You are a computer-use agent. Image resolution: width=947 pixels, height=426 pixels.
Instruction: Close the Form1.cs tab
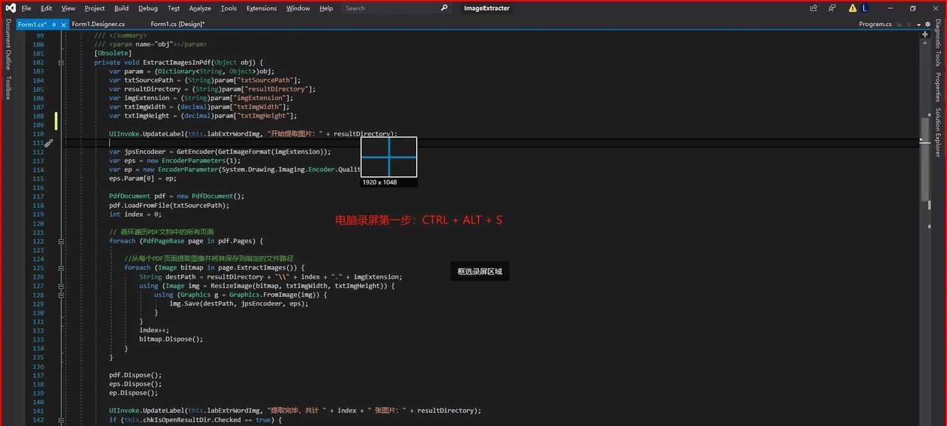tap(64, 25)
